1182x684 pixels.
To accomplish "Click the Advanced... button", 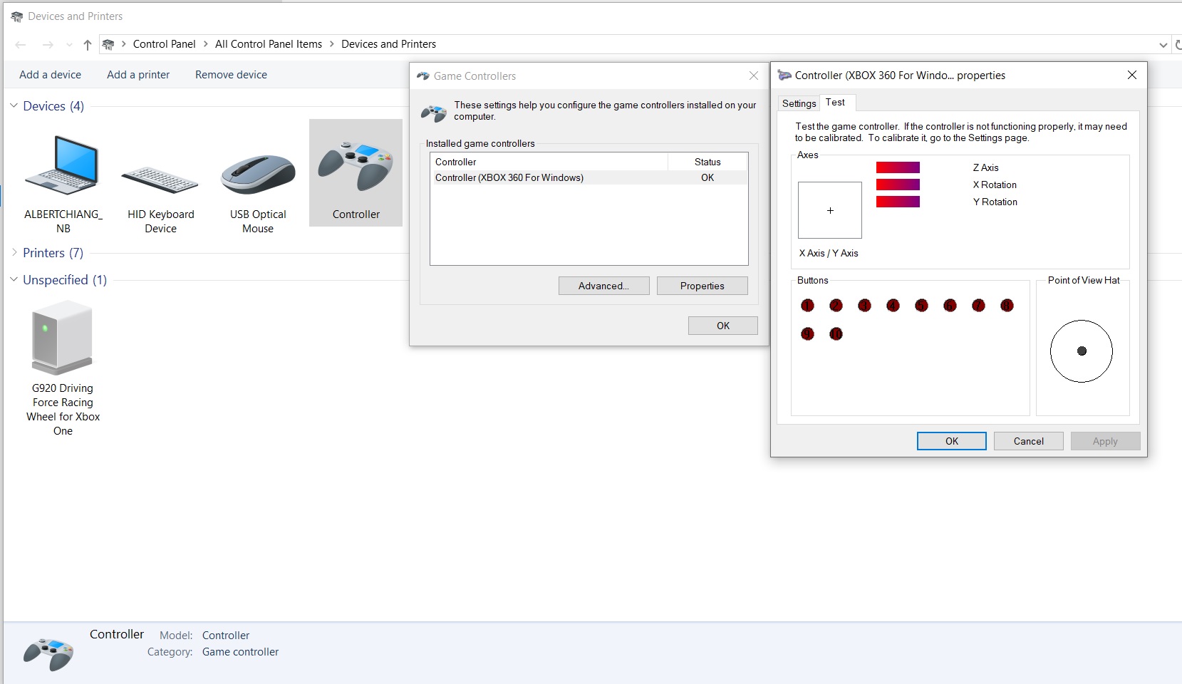I will pos(603,286).
